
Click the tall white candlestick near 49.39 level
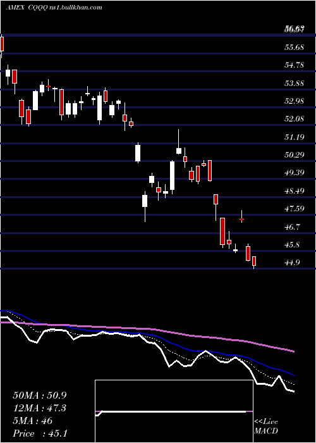[172, 176]
